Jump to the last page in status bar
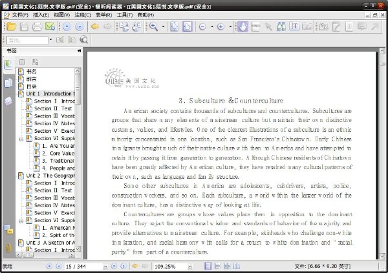 click(124, 266)
